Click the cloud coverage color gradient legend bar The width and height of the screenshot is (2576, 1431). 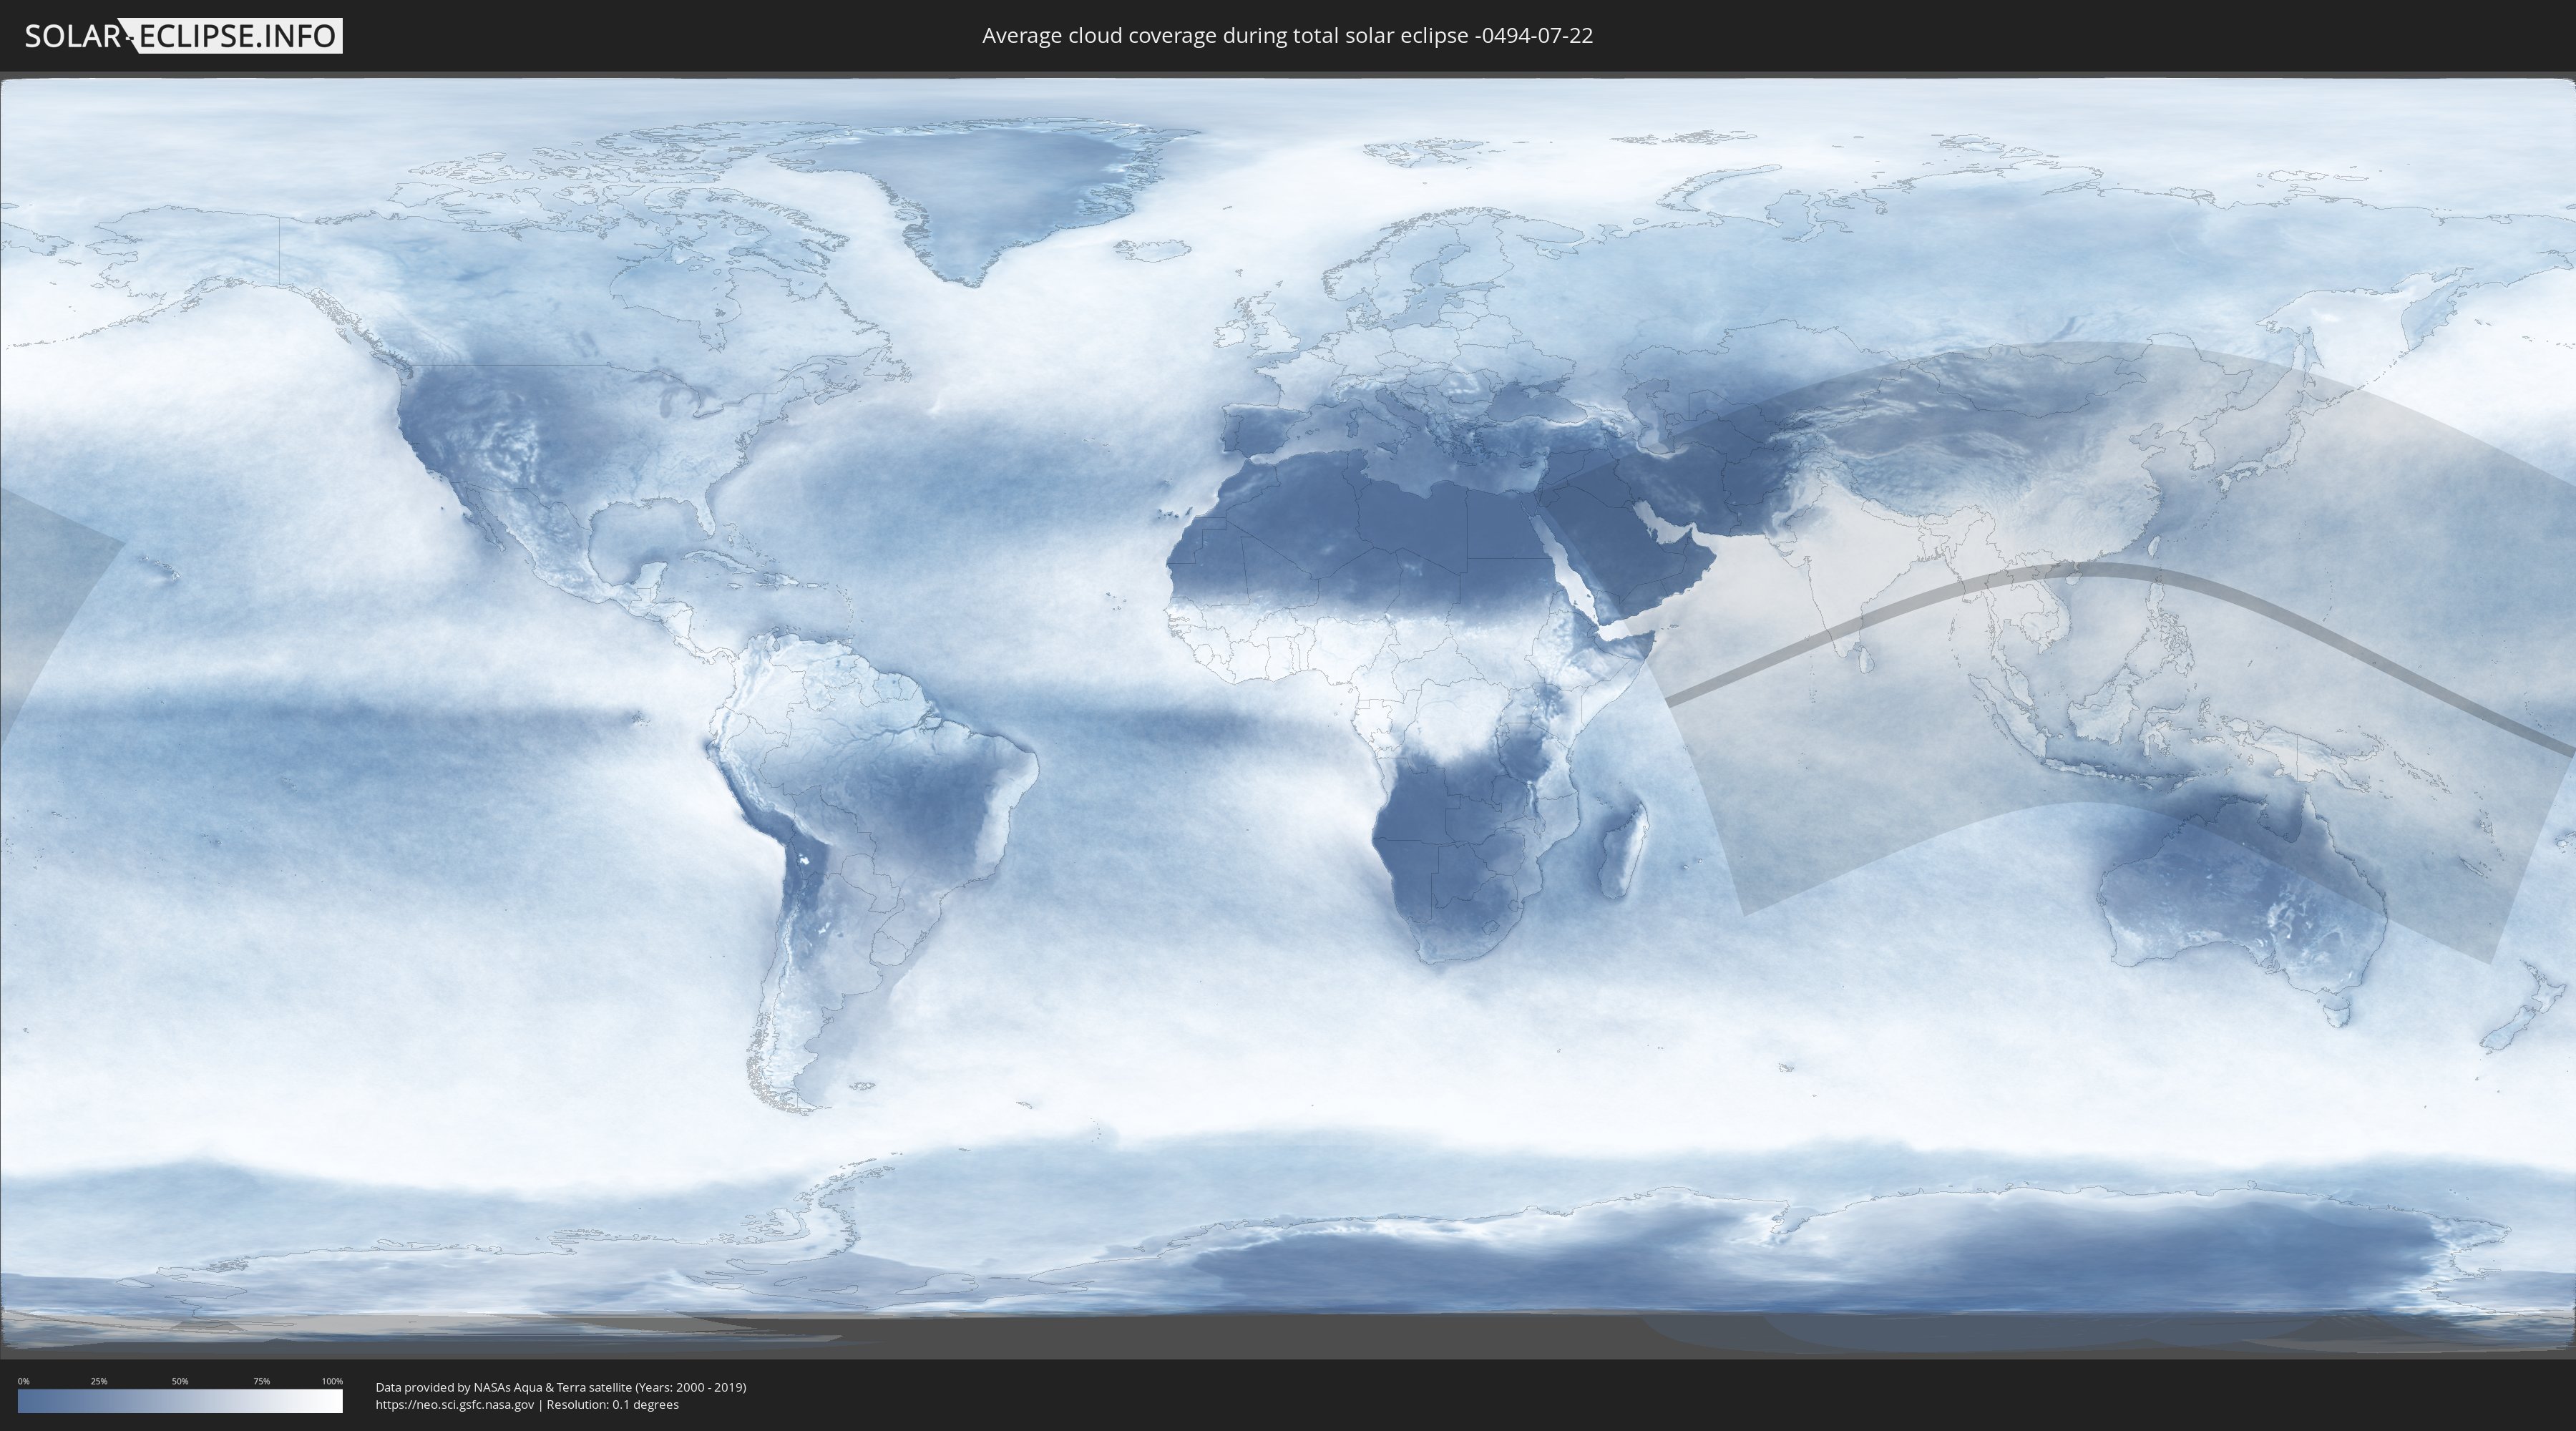pyautogui.click(x=180, y=1401)
